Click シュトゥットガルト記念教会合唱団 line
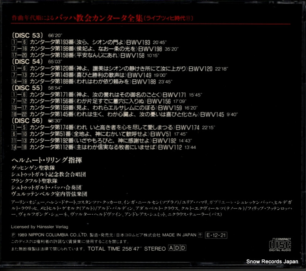Screen dimensions: 306x271 [x=49, y=174]
